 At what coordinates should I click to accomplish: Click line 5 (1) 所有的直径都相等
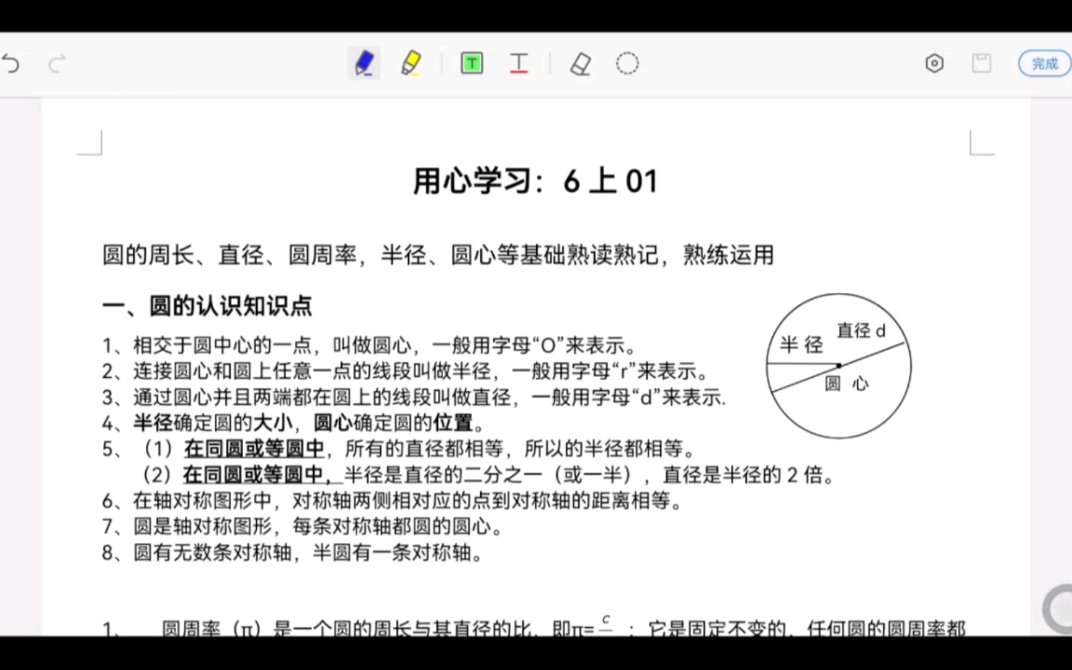pos(400,449)
